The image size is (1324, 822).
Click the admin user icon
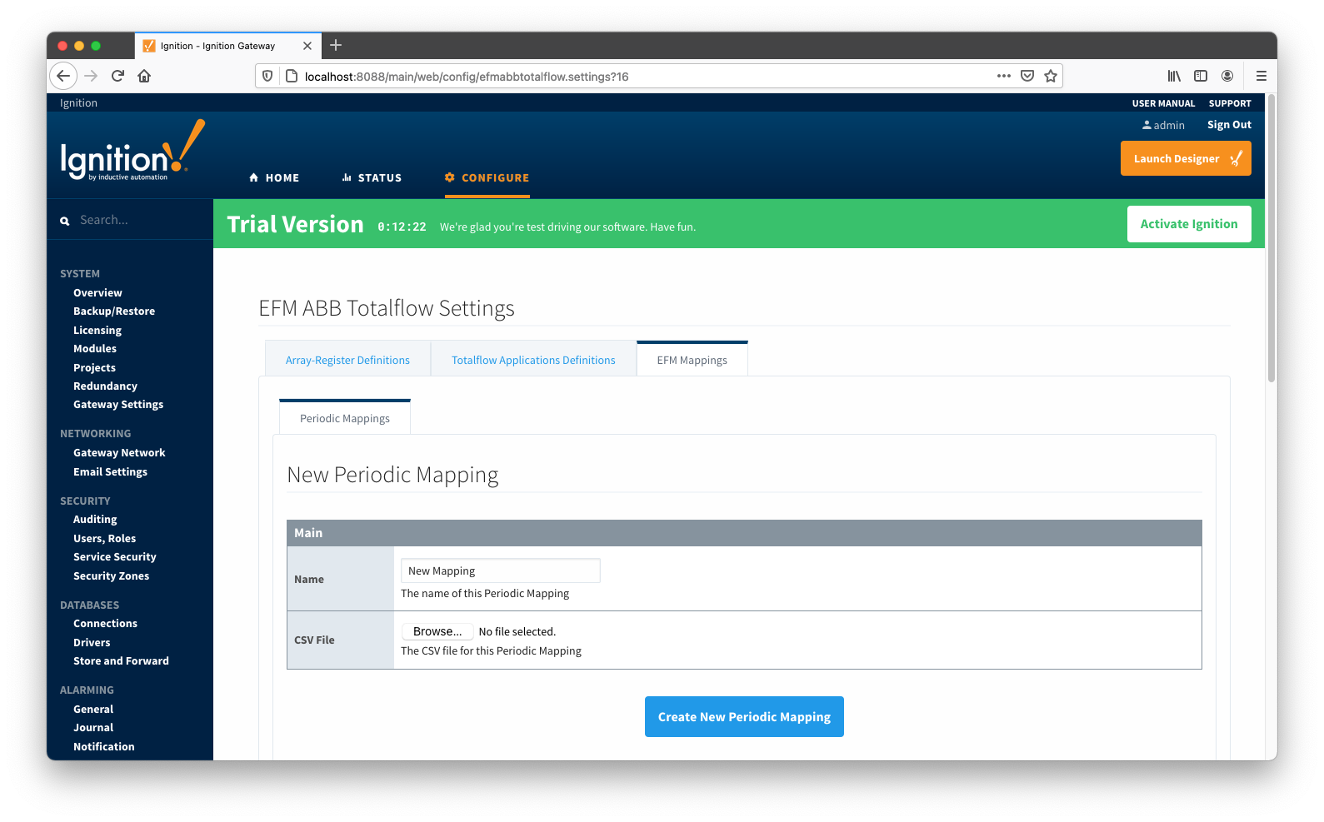1147,125
